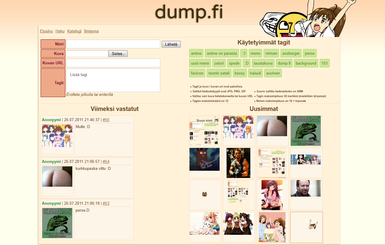
Task: Click the 'Sivun nimi' screenshot thumbnail
Action: click(205, 130)
